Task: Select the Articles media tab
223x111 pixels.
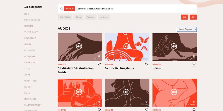Action: point(104,17)
